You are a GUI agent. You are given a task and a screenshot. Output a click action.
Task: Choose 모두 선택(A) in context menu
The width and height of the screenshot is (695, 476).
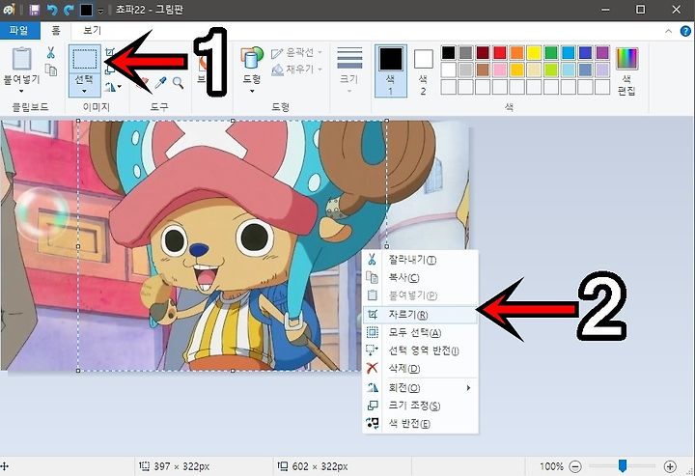click(x=420, y=332)
